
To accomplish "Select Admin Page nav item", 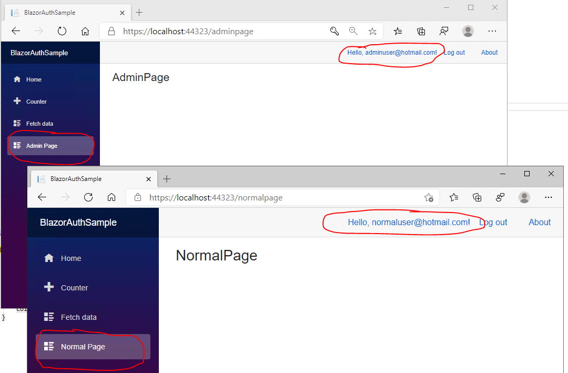I will point(50,146).
